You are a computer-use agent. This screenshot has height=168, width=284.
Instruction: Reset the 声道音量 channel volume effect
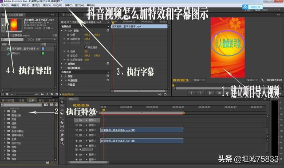coord(108,80)
